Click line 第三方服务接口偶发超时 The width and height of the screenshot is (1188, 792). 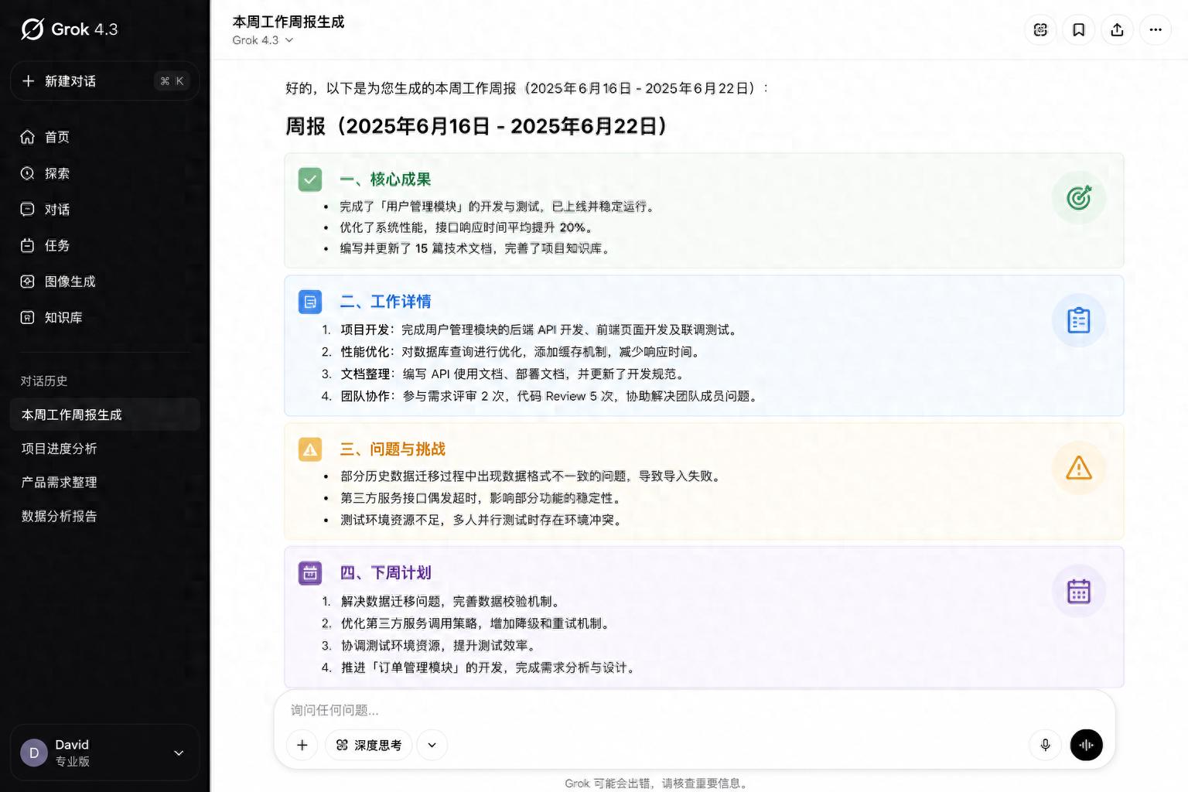[482, 498]
